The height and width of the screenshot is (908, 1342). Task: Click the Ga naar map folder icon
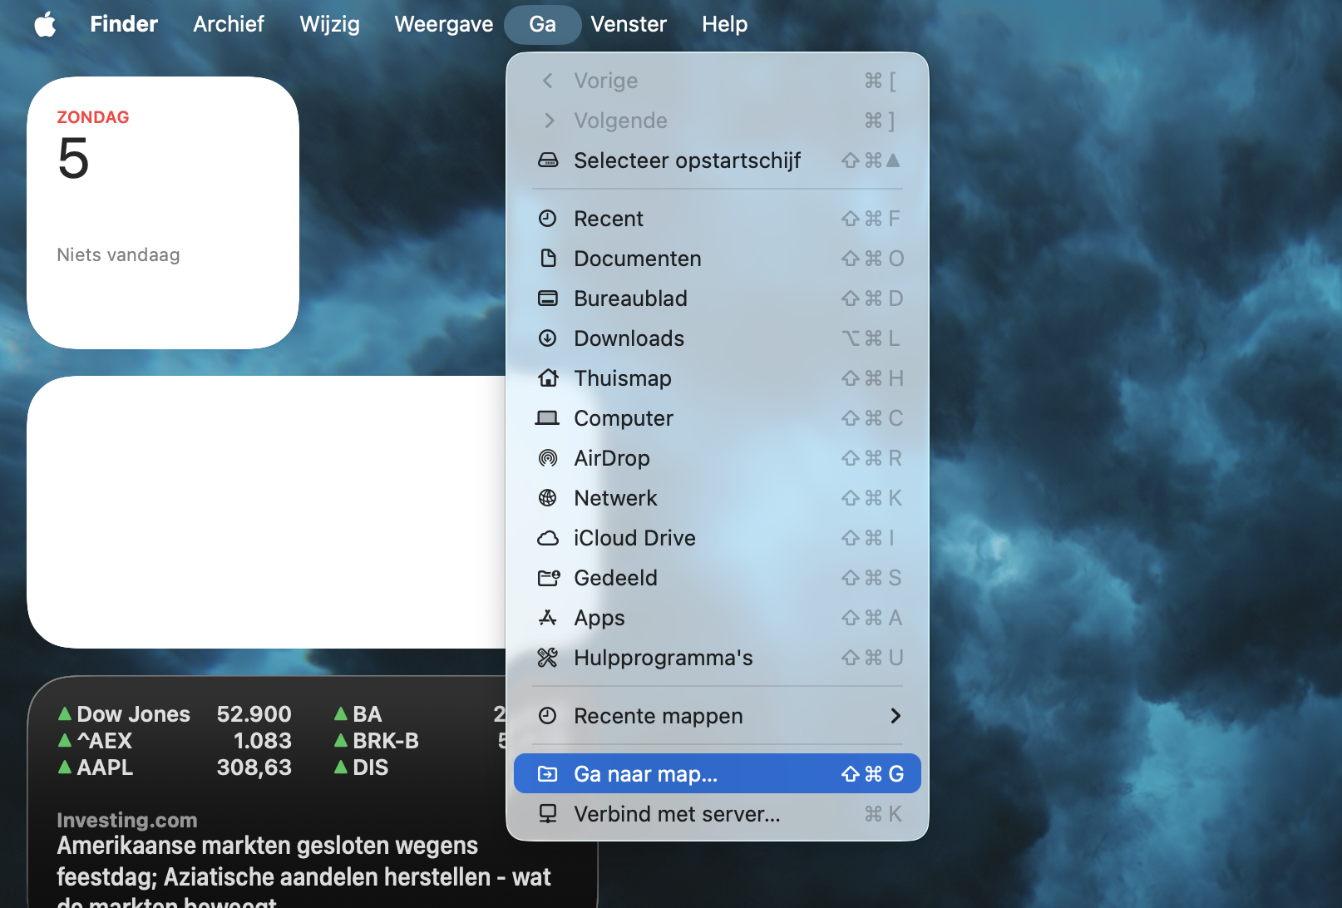point(547,774)
